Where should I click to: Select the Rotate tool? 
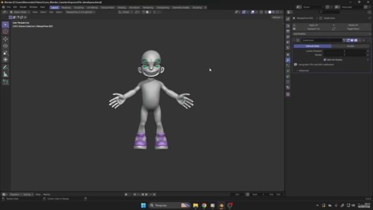point(5,46)
